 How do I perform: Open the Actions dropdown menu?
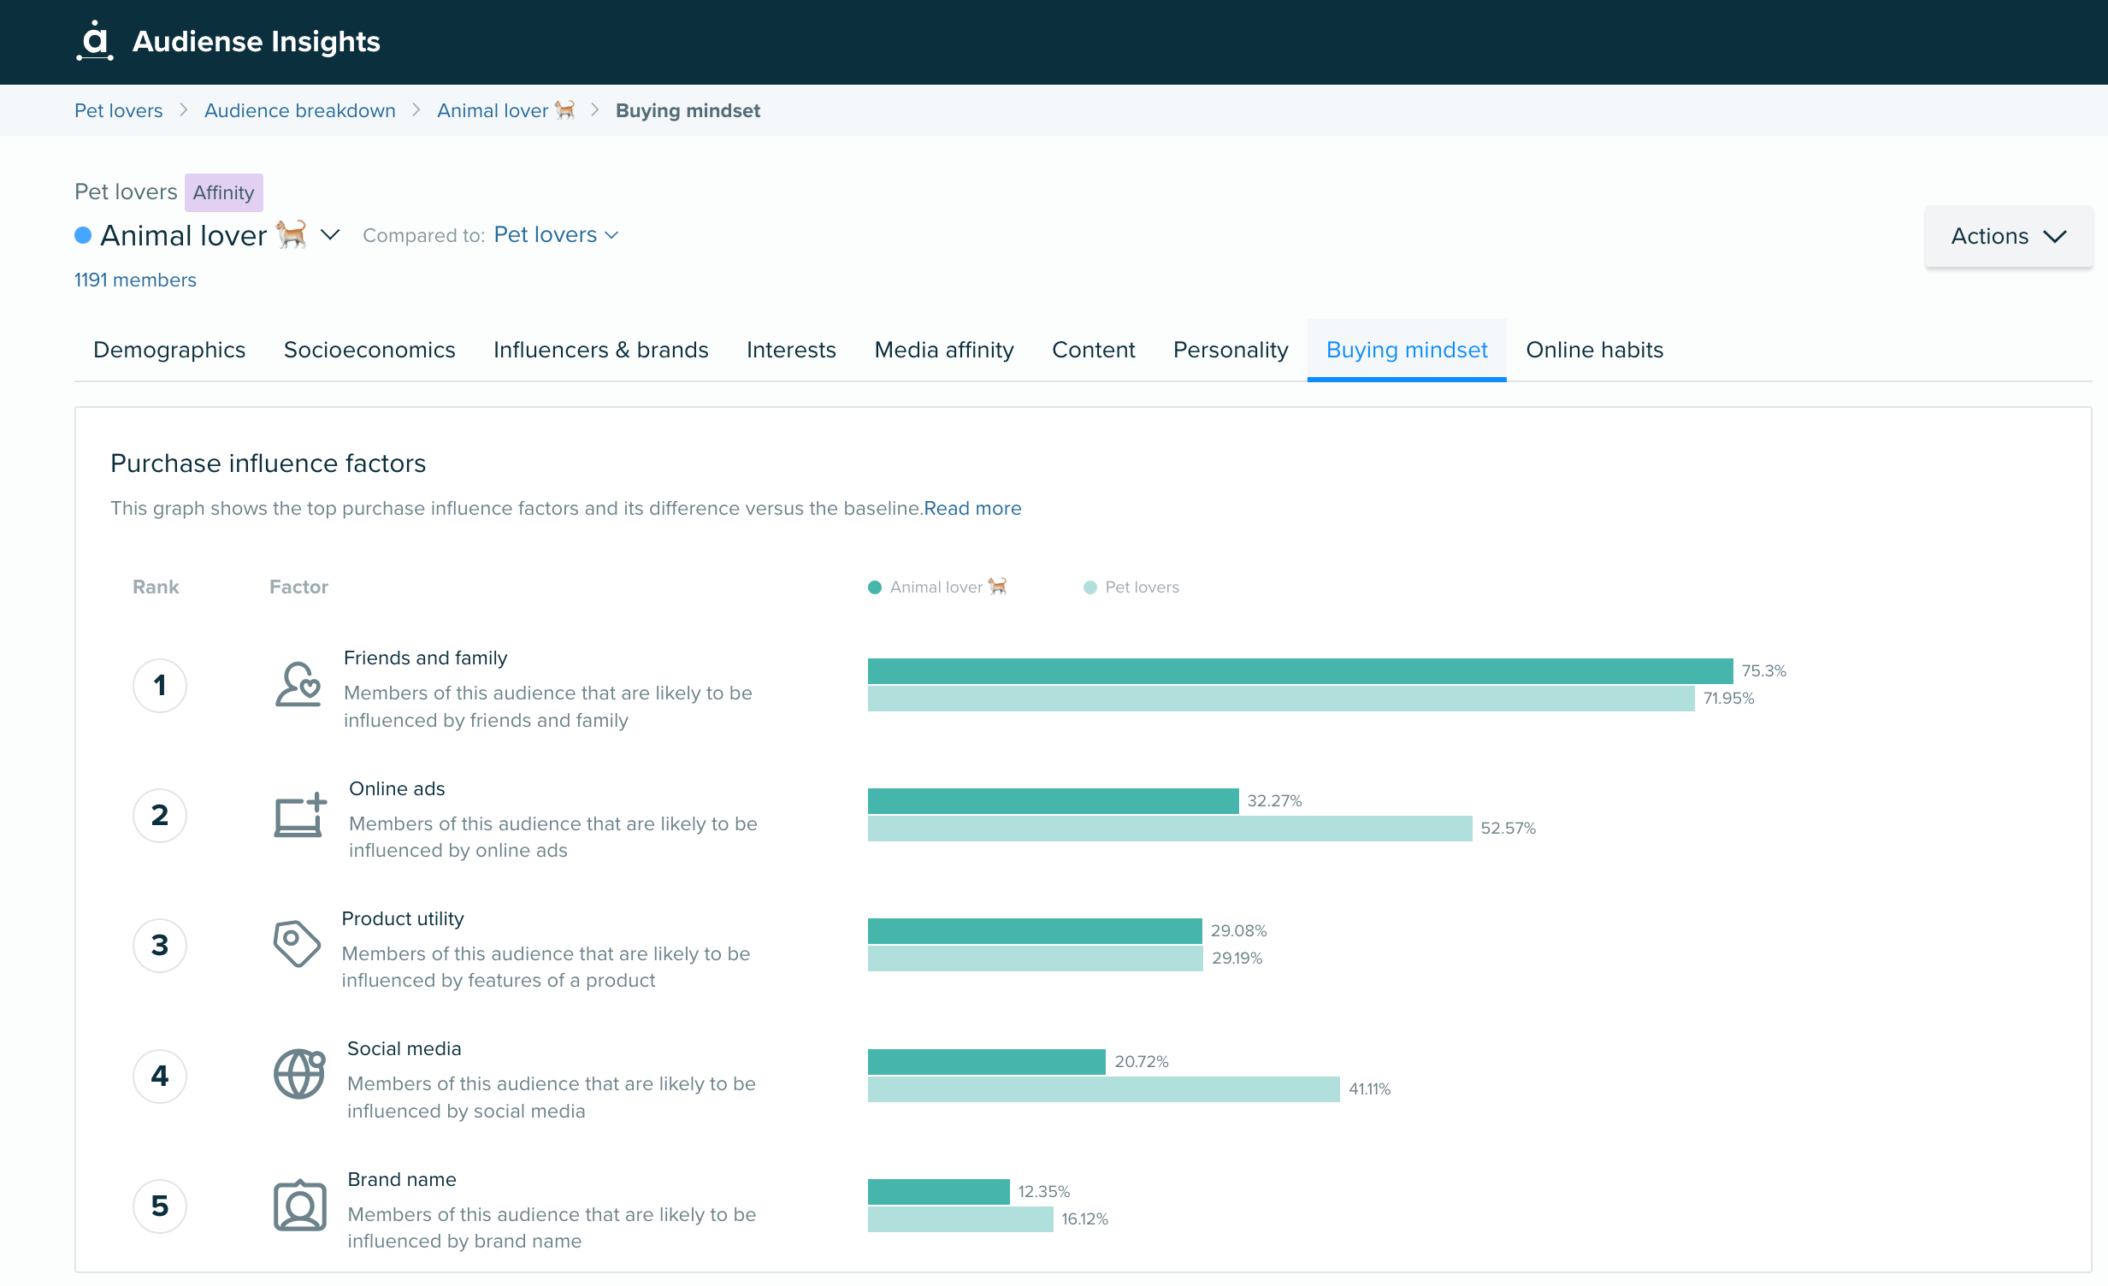pos(2007,236)
